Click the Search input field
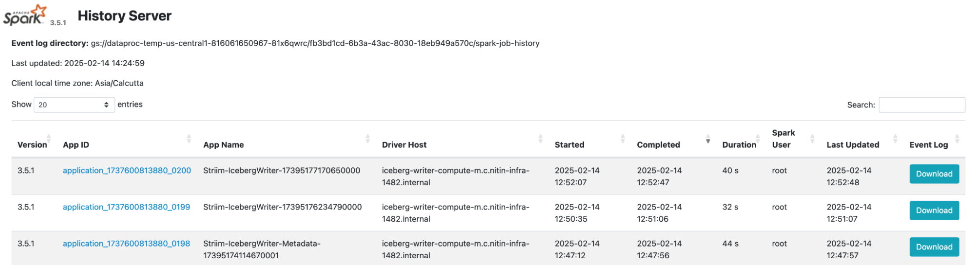Screen dimensions: 974x265 (x=921, y=105)
